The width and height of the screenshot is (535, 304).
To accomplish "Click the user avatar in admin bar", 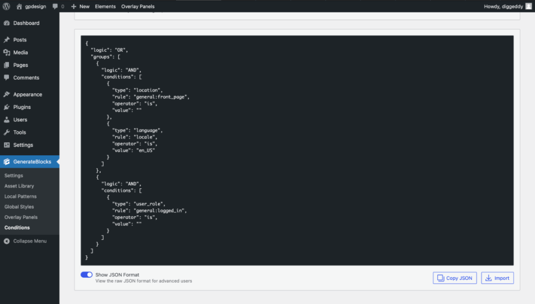I will click(529, 6).
